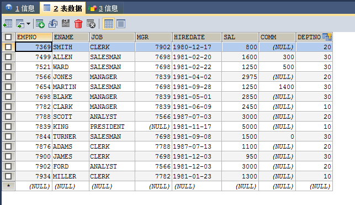Select the ENAME cell ADAMS
This screenshot has width=355, height=205.
point(71,146)
